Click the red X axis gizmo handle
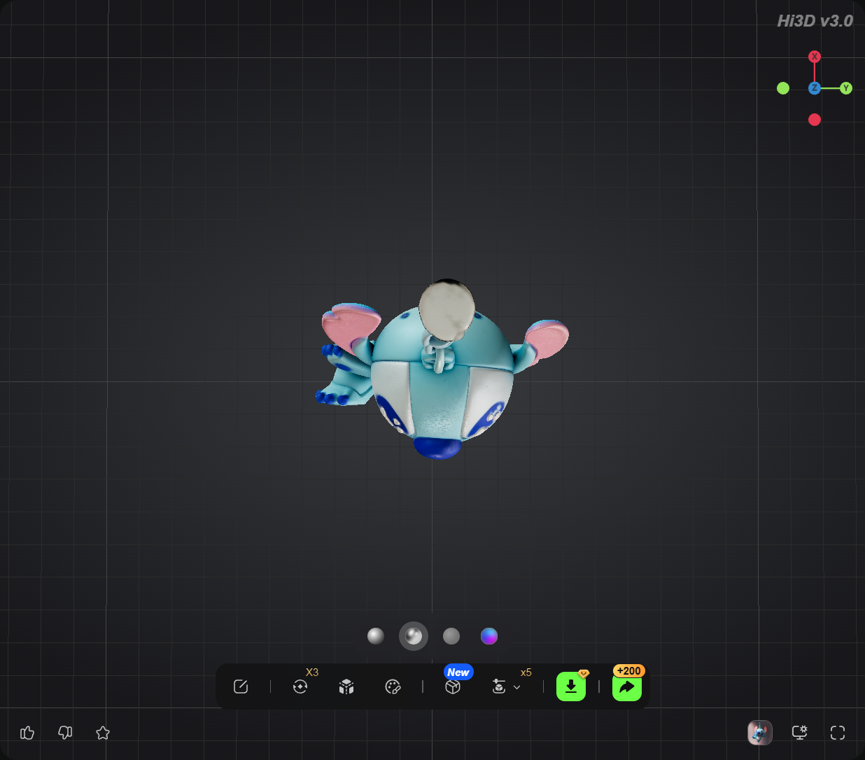The width and height of the screenshot is (865, 760). [x=815, y=57]
